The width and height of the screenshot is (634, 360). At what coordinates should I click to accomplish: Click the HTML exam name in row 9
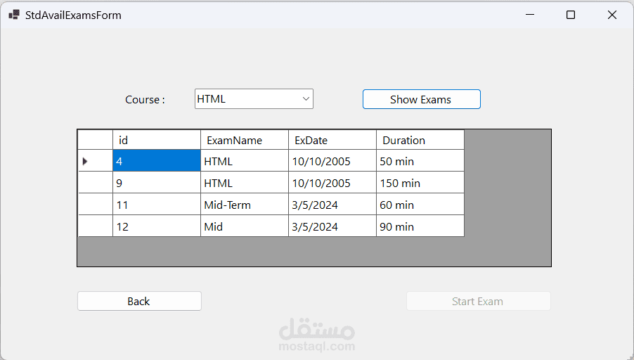click(x=245, y=182)
